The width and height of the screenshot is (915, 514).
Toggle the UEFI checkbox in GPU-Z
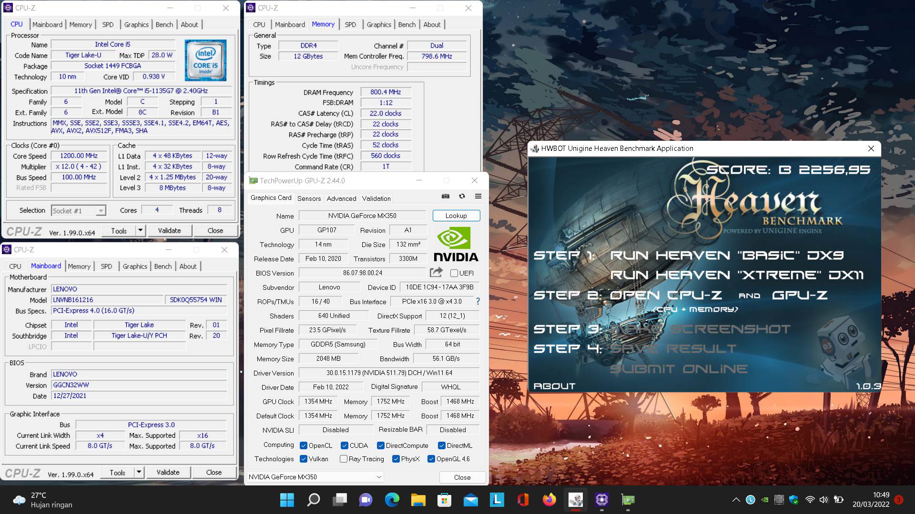pyautogui.click(x=454, y=273)
